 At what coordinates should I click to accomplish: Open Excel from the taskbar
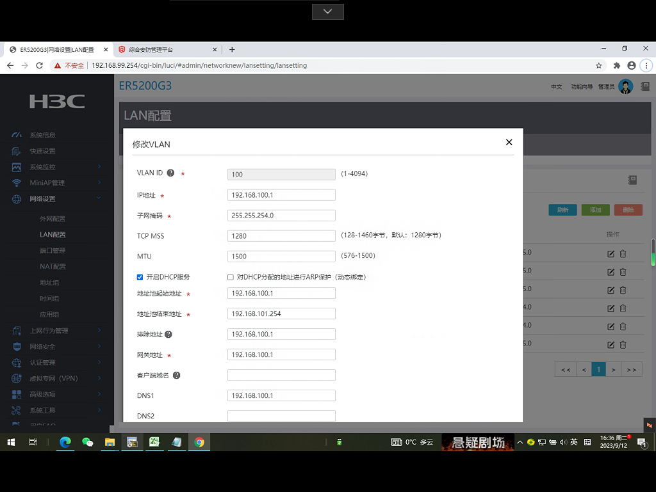pyautogui.click(x=154, y=442)
